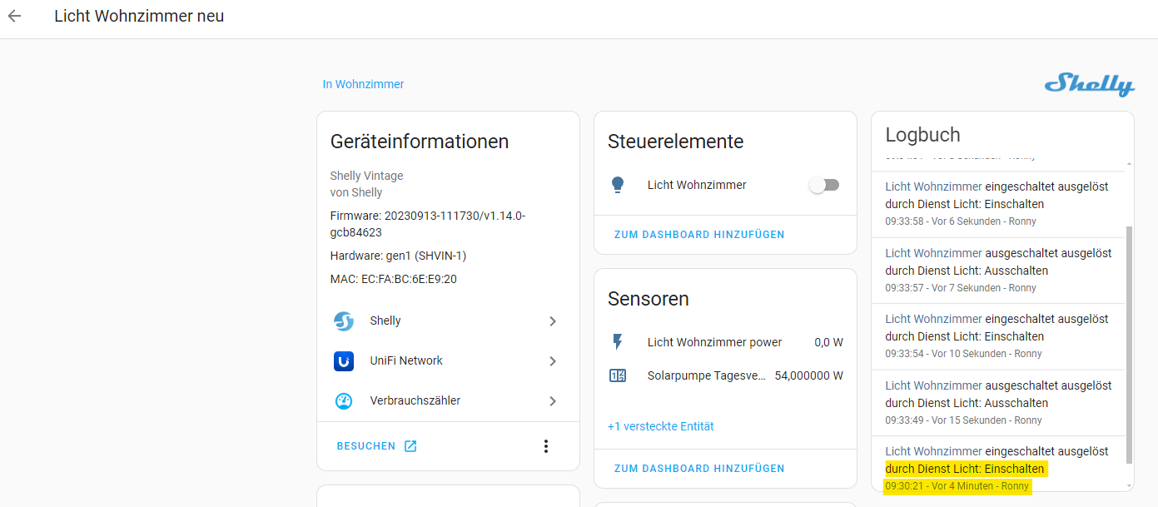1158x507 pixels.
Task: Toggle the Licht Wohnzimmer switch
Action: [824, 186]
